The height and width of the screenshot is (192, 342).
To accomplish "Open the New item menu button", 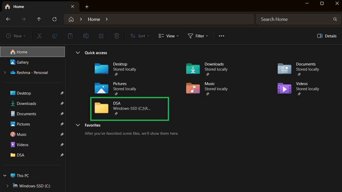I will point(16,36).
